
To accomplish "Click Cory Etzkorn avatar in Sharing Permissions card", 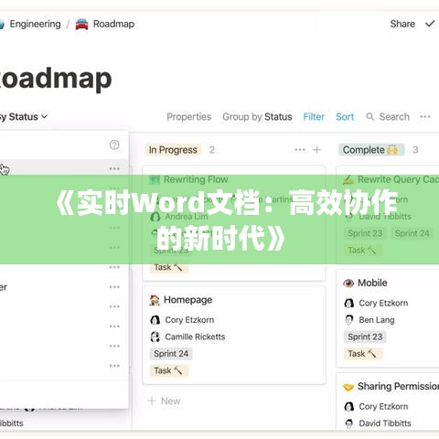I will (x=349, y=407).
